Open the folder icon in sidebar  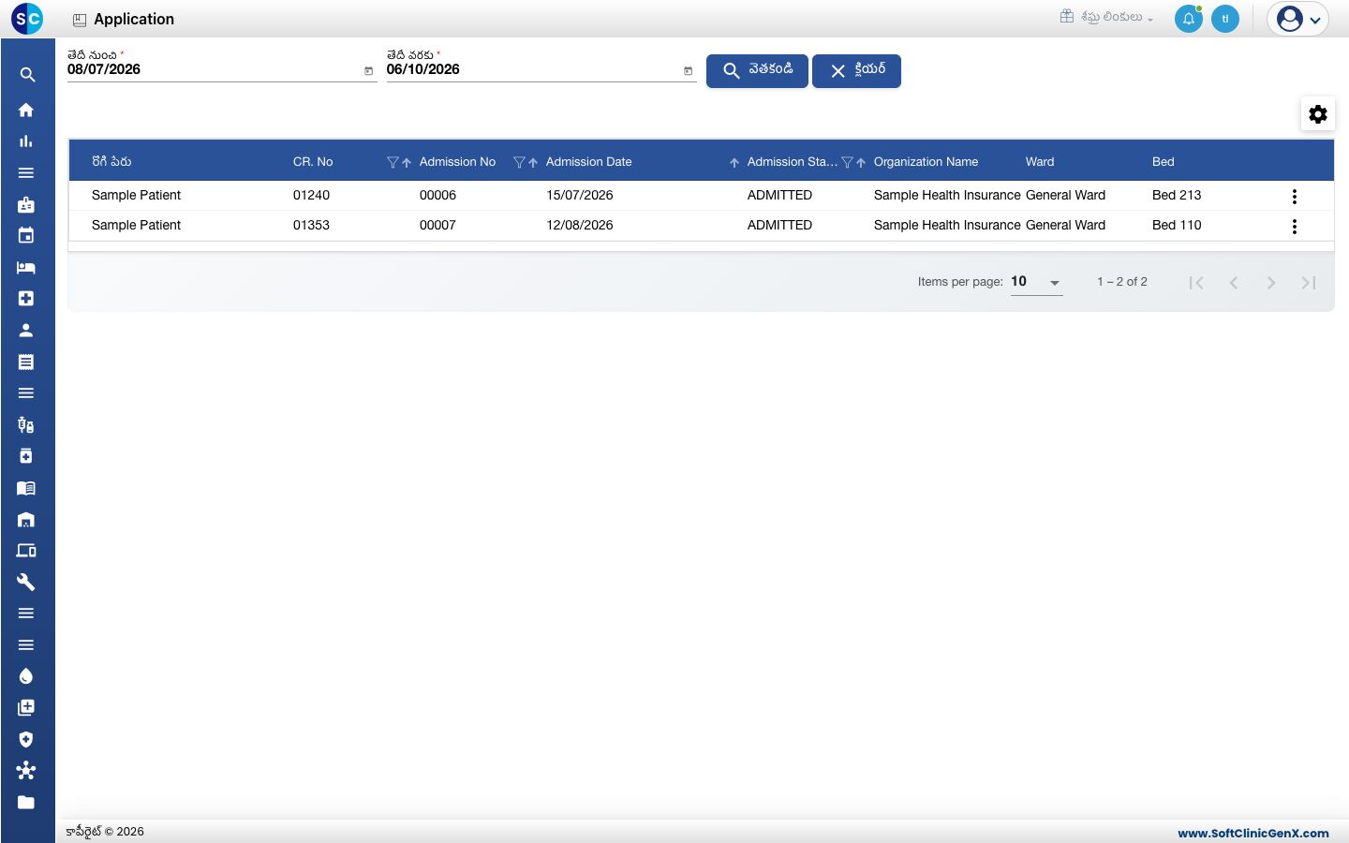[x=26, y=803]
